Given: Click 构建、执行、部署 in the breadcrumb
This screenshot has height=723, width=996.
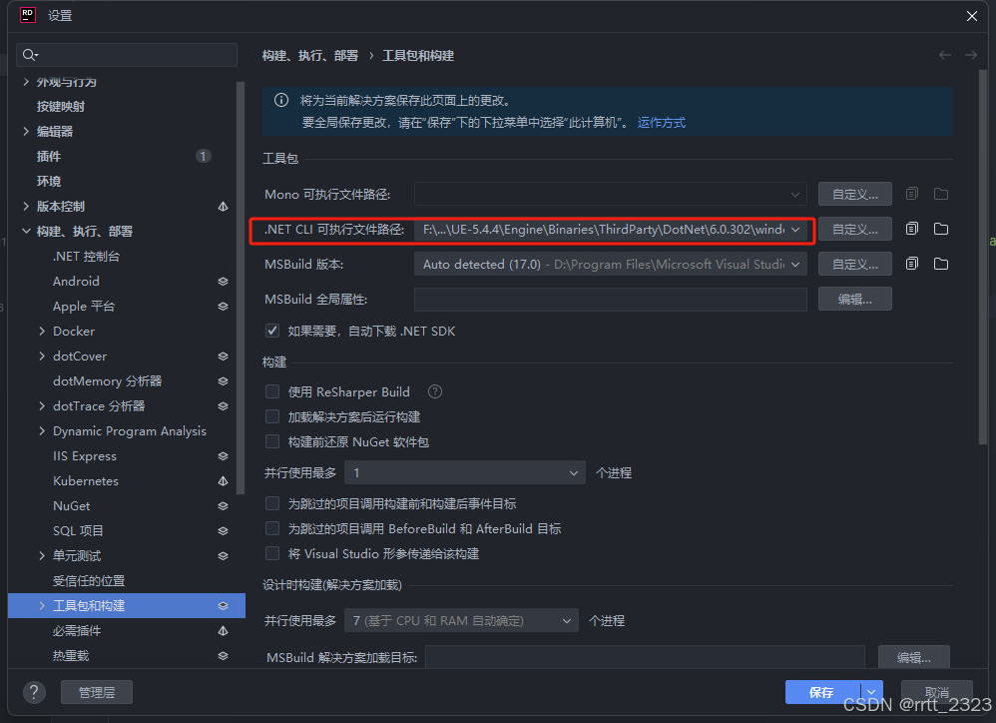Looking at the screenshot, I should click(x=310, y=56).
